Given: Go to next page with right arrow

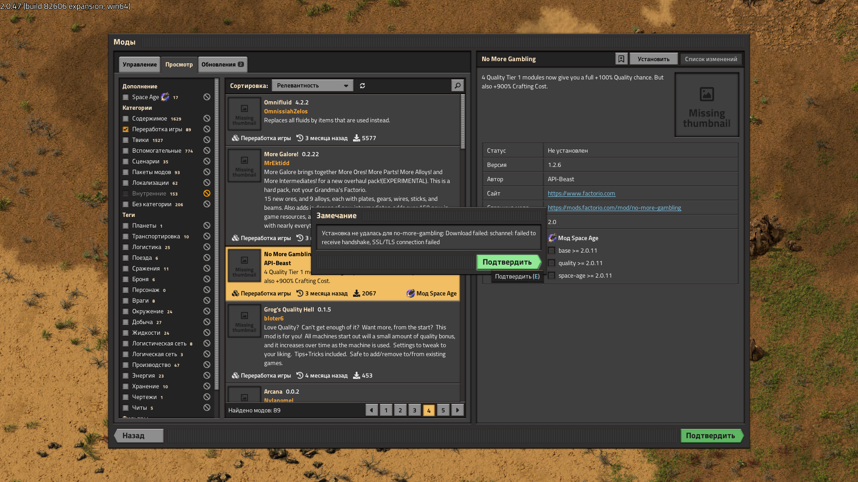Looking at the screenshot, I should pyautogui.click(x=457, y=410).
